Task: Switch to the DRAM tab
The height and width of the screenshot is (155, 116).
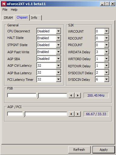Action: pos(8,18)
